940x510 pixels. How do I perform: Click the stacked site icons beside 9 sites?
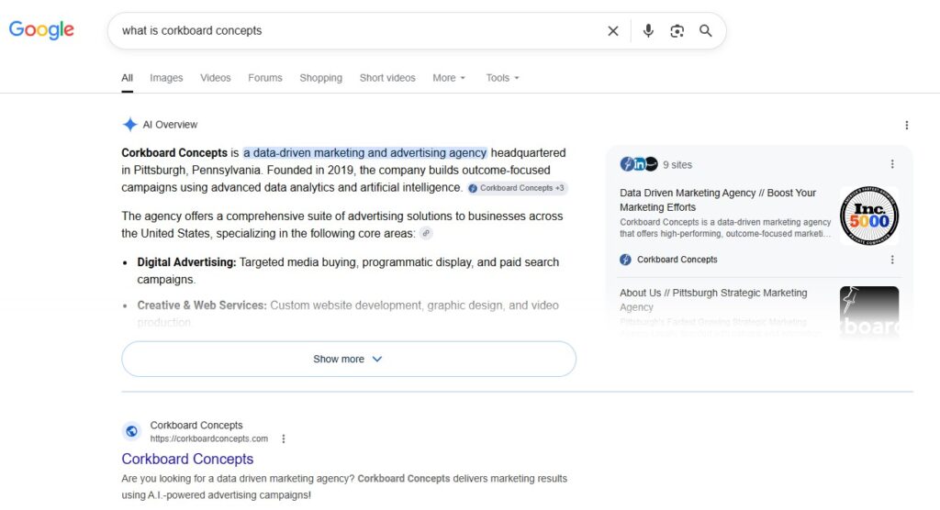point(639,164)
